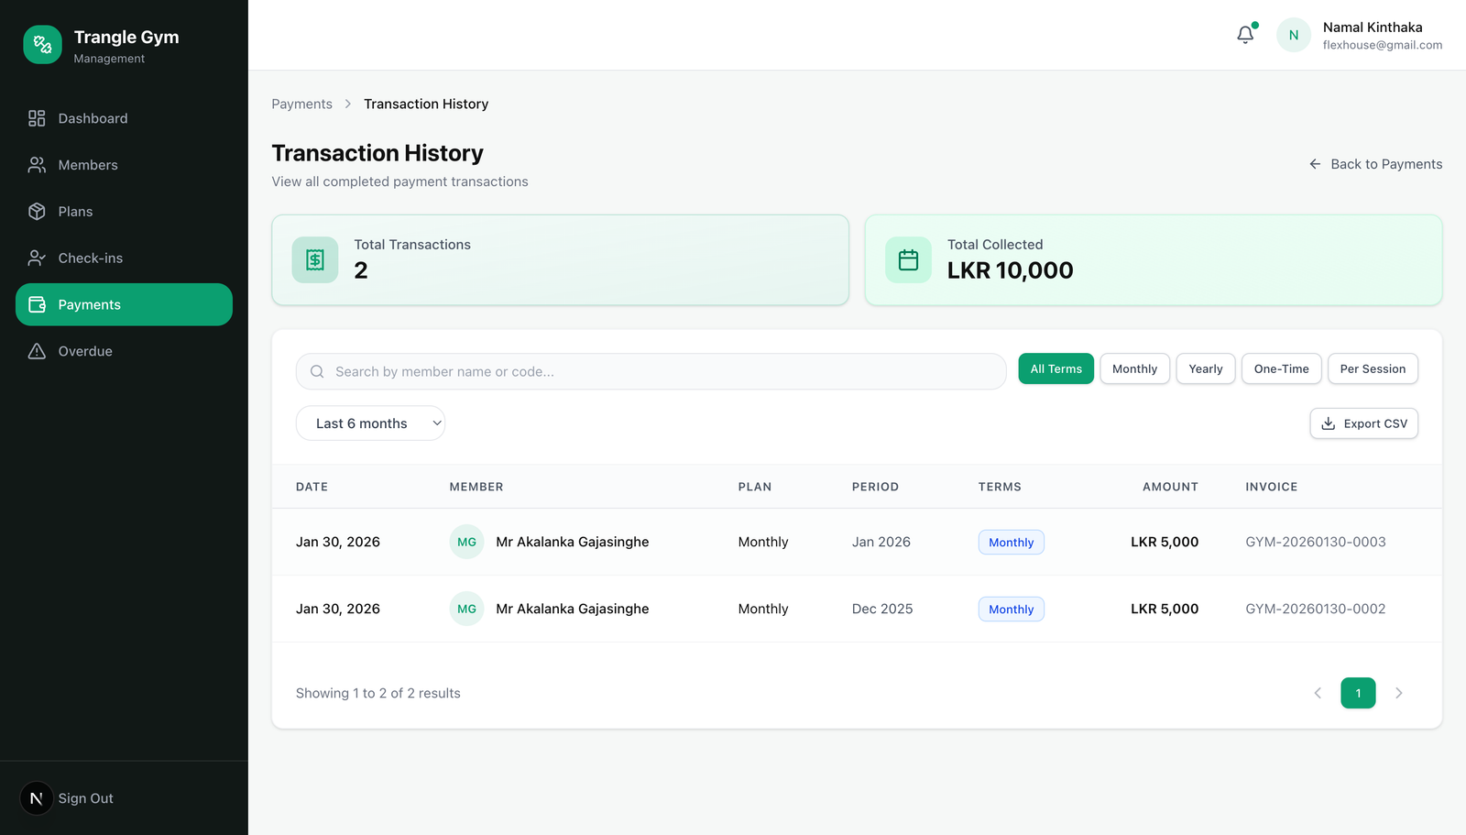The height and width of the screenshot is (835, 1466).
Task: Click invoice GYM-20260130-0002
Action: 1316,609
